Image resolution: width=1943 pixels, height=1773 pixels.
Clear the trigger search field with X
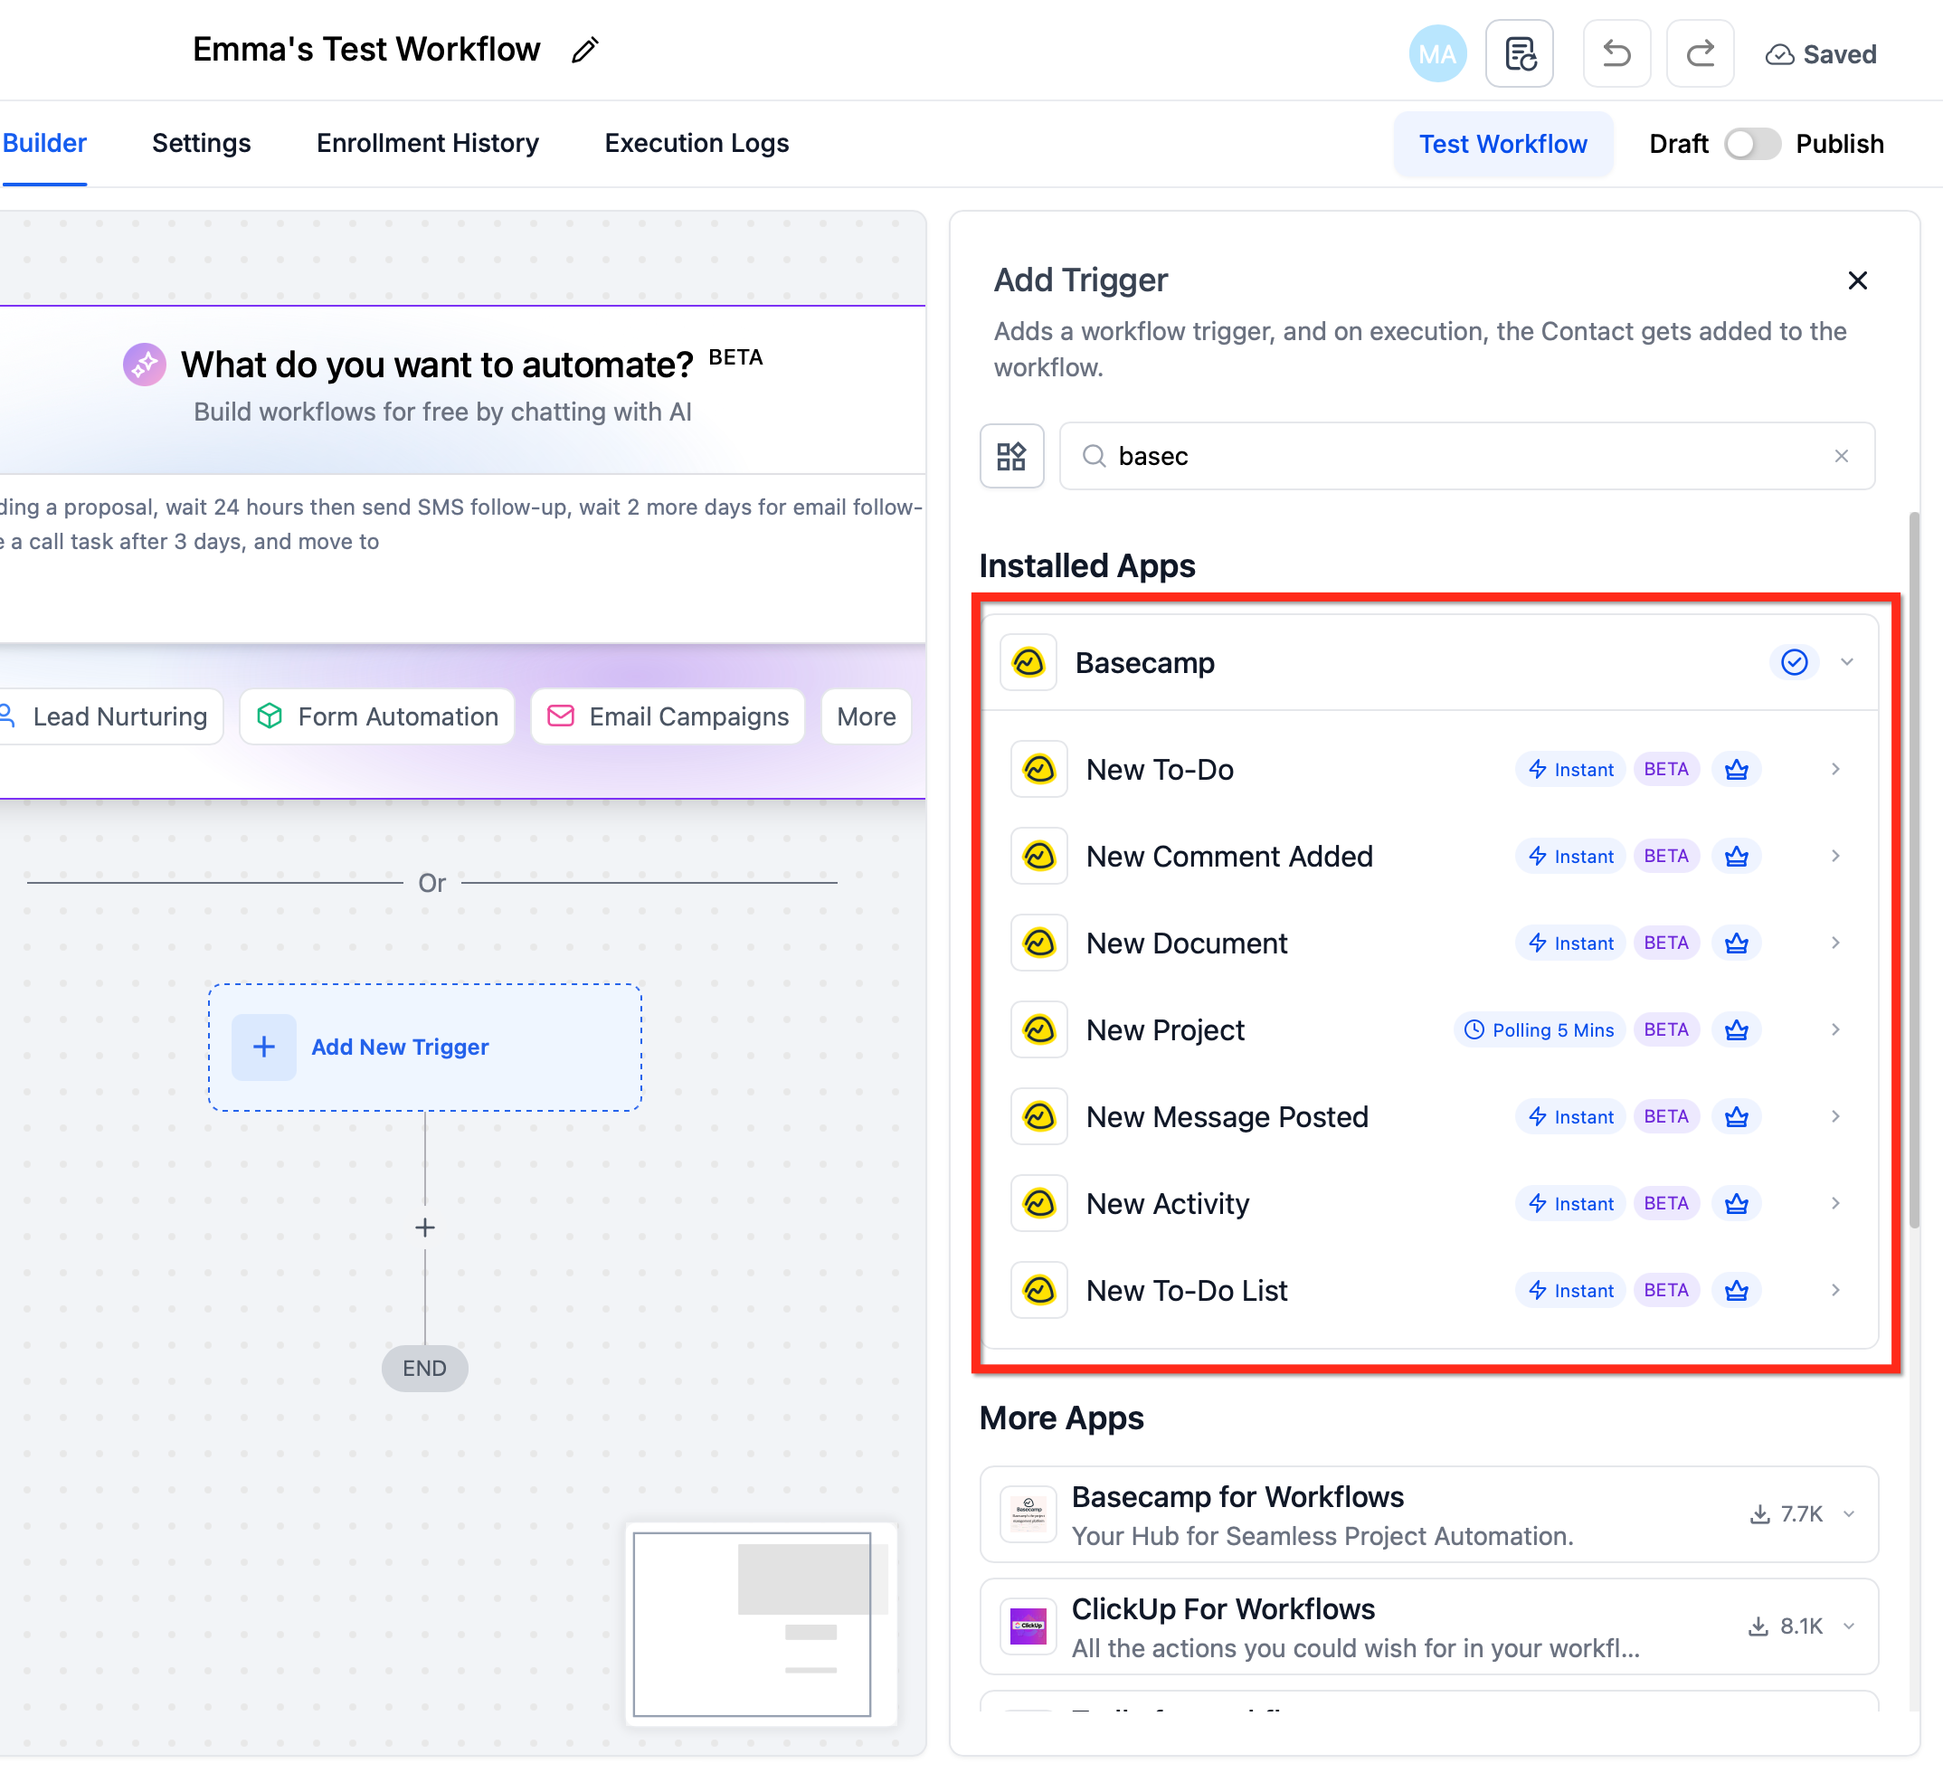coord(1841,456)
